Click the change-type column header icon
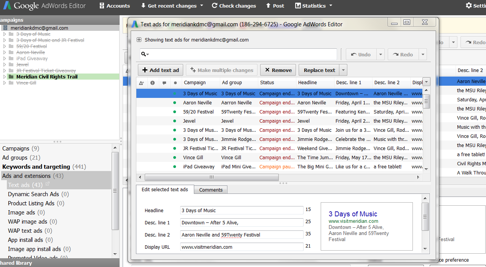Viewport: 486px width, 267px height. coord(141,83)
